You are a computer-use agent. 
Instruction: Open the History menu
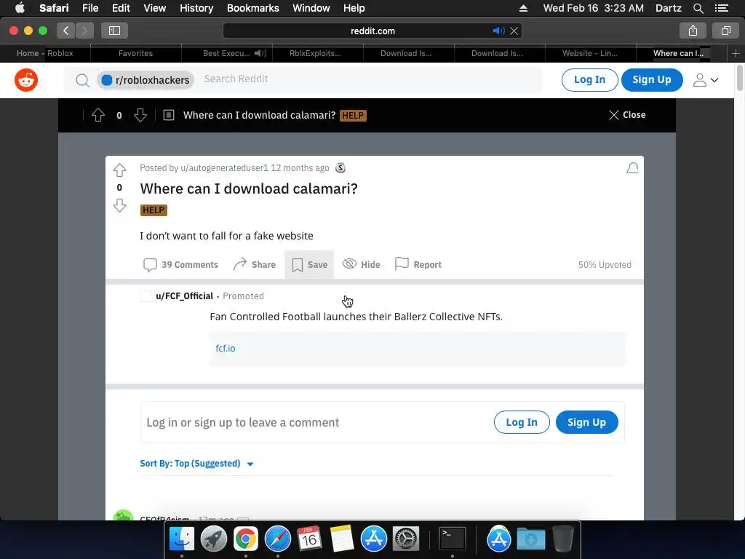[196, 8]
